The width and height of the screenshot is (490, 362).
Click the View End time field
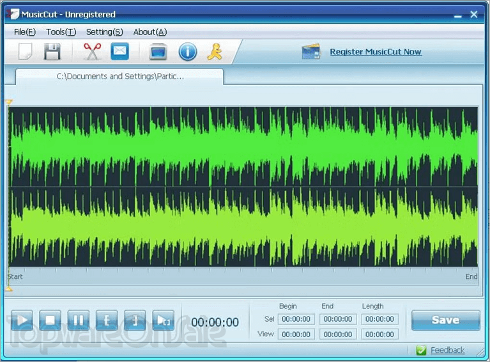point(338,334)
